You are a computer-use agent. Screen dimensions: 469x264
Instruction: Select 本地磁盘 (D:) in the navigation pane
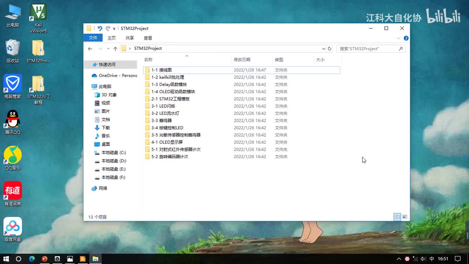(x=110, y=161)
